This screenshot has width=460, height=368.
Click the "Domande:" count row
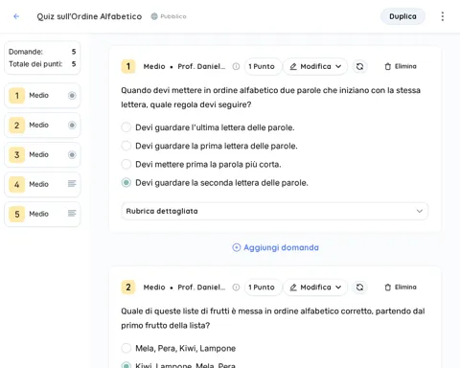[x=42, y=52]
